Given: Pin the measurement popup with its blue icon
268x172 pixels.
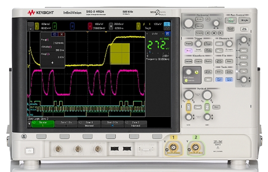Looking at the screenshot, I should [54, 34].
